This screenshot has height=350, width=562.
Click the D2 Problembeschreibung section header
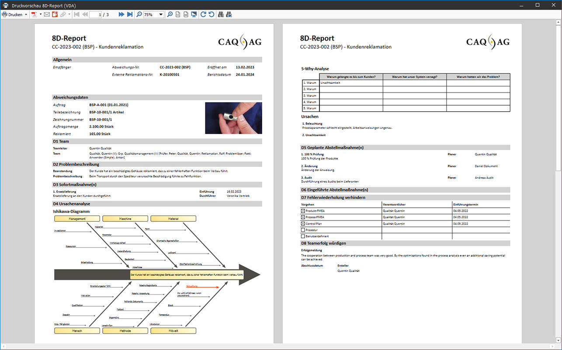point(157,165)
